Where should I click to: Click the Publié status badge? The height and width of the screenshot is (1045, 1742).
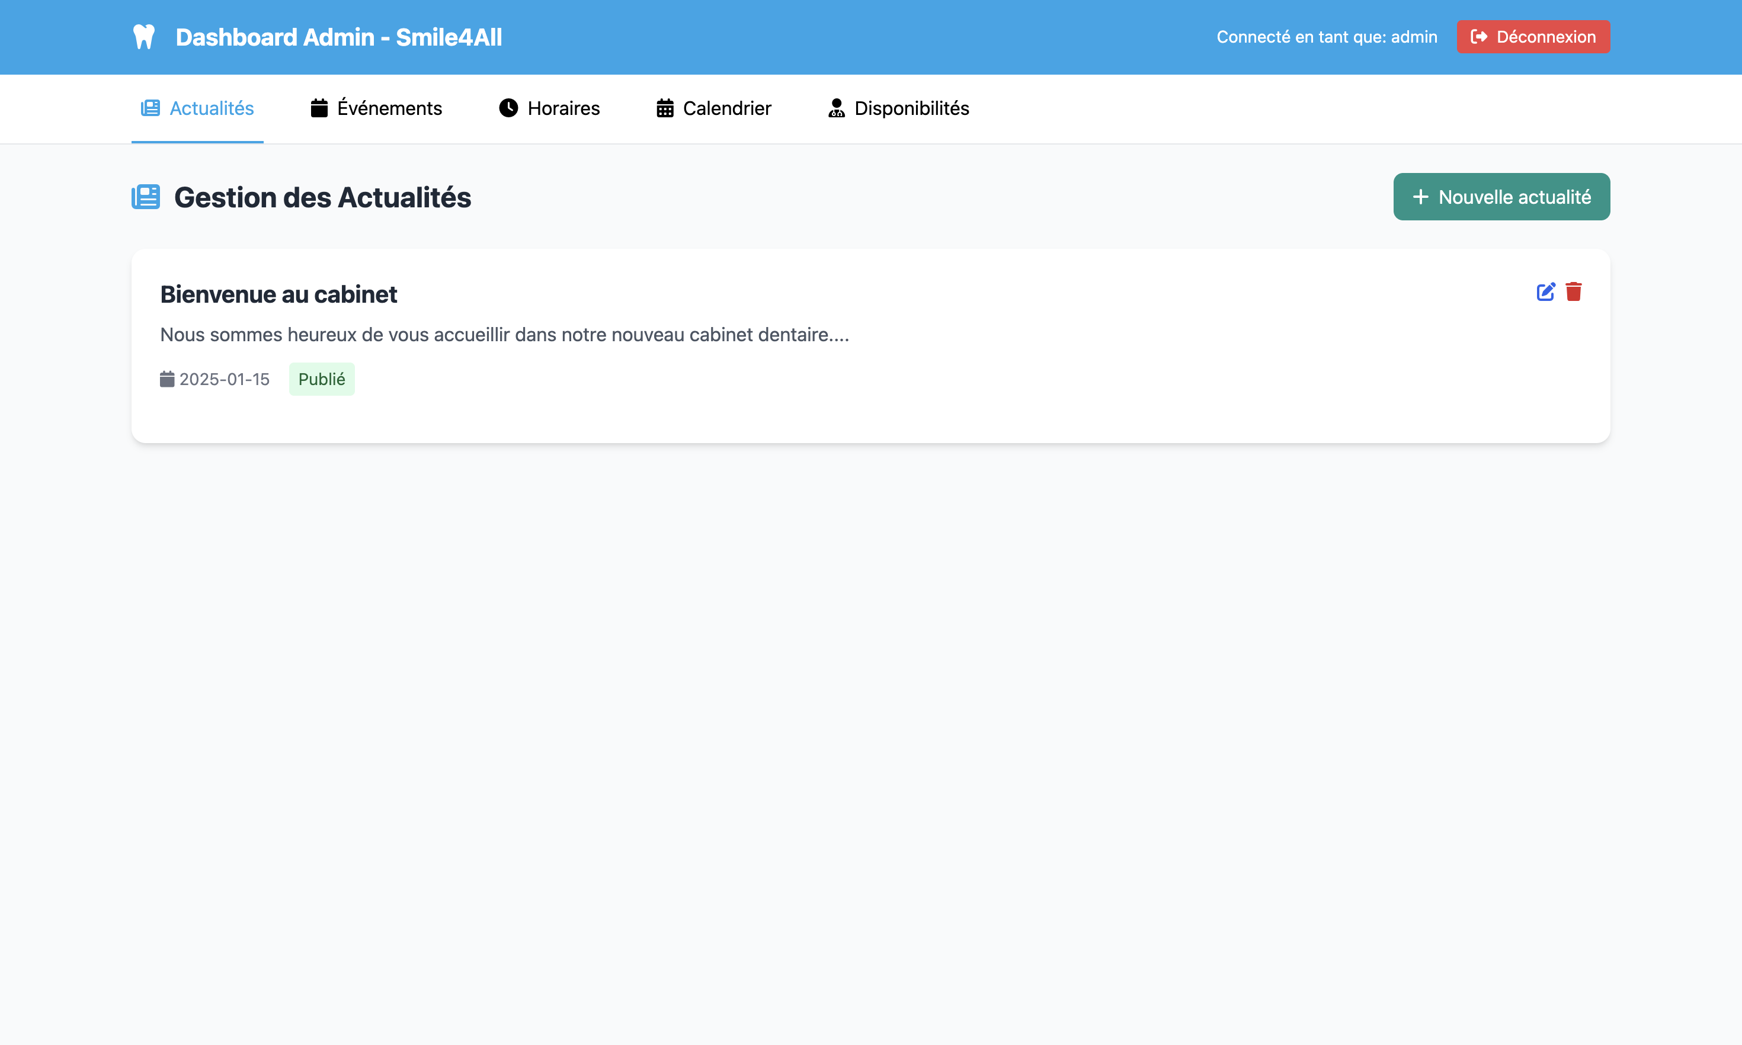[x=322, y=378]
